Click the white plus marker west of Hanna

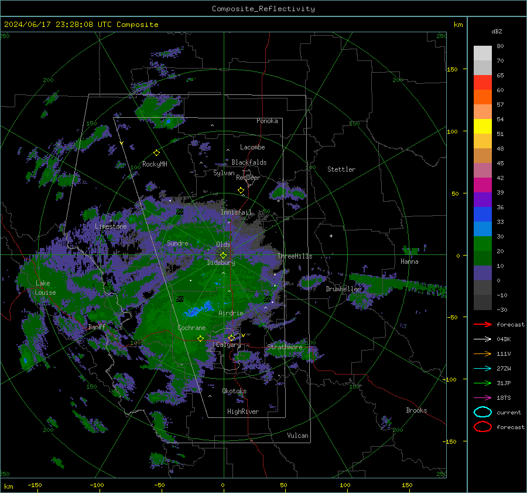point(331,236)
